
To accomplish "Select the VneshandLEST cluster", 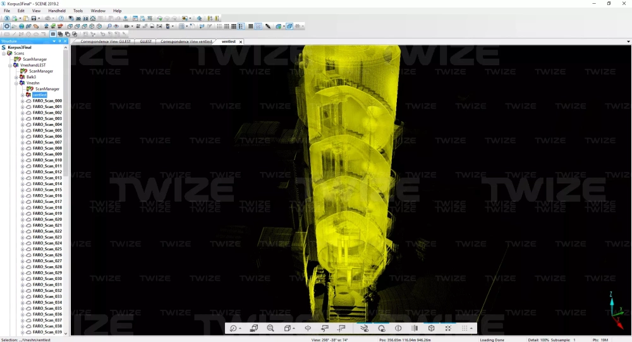I will coord(32,65).
